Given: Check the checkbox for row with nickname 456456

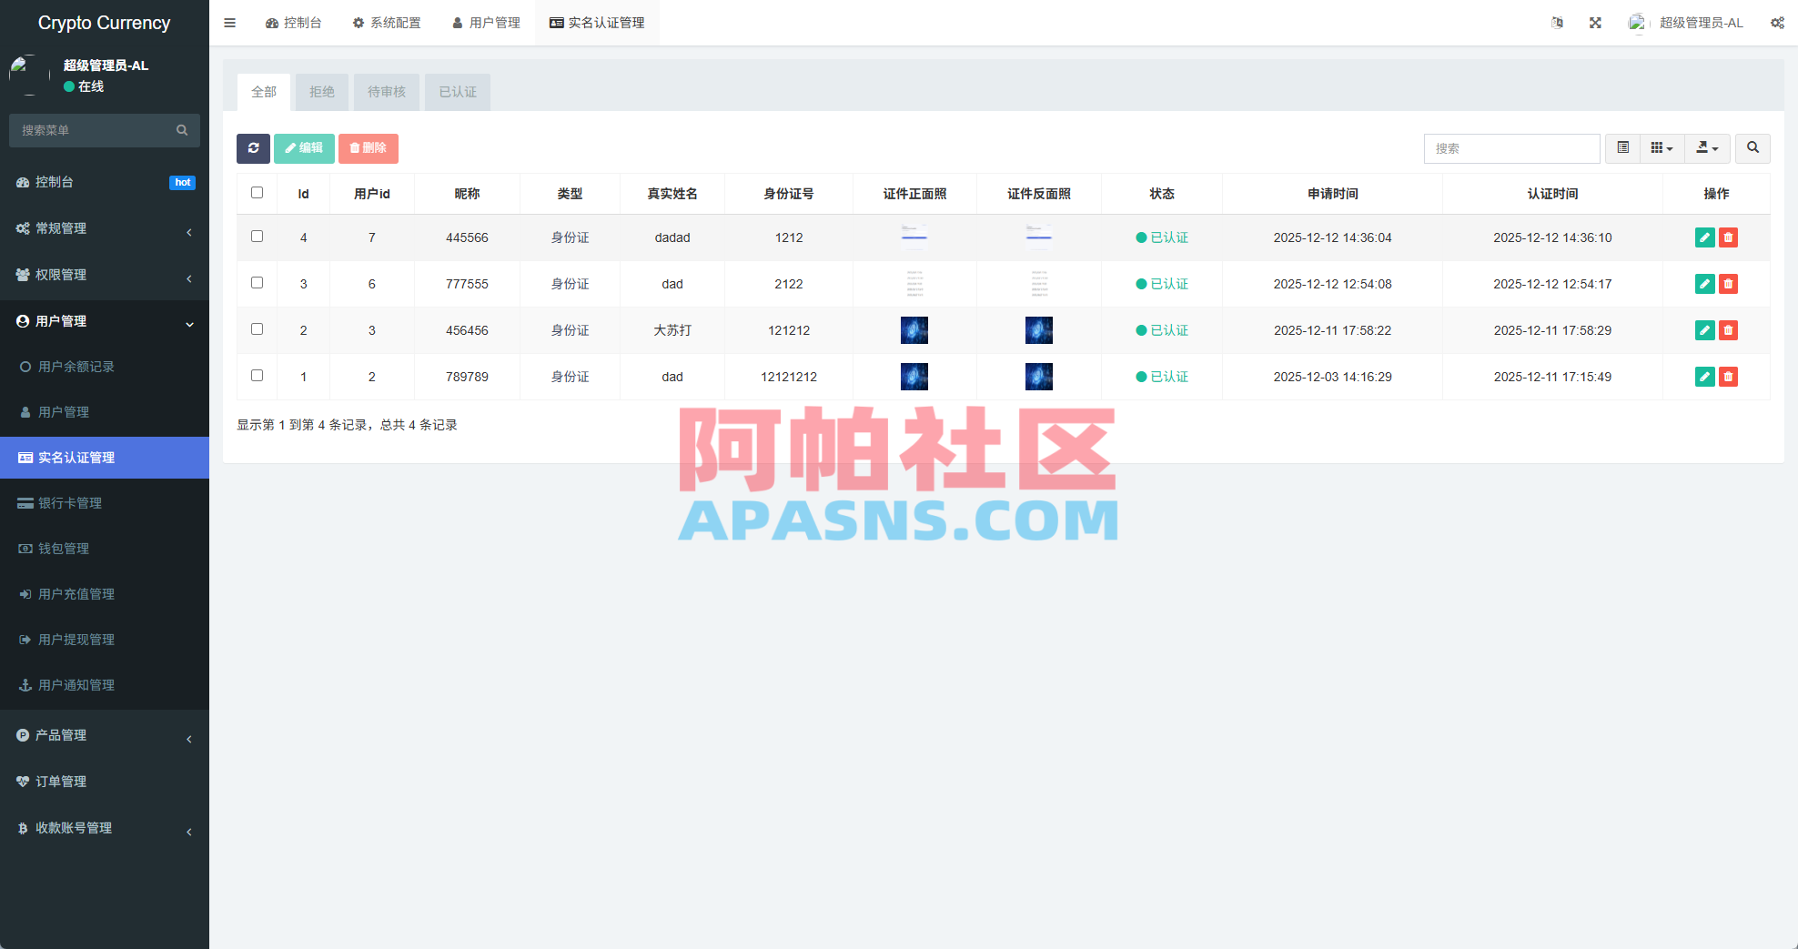Looking at the screenshot, I should [257, 329].
